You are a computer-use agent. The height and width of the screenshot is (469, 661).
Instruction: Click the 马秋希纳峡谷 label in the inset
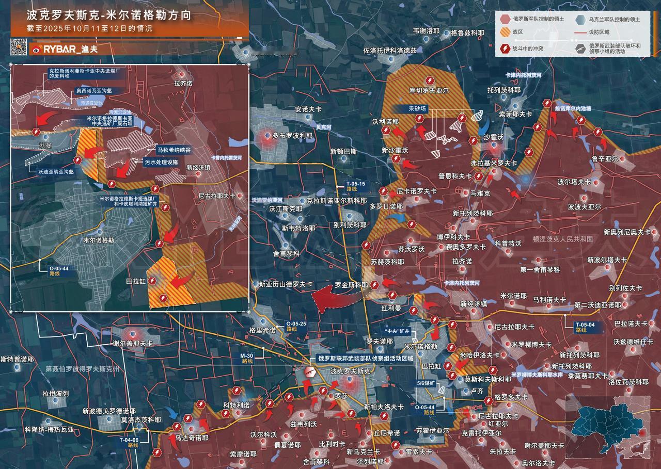point(174,150)
